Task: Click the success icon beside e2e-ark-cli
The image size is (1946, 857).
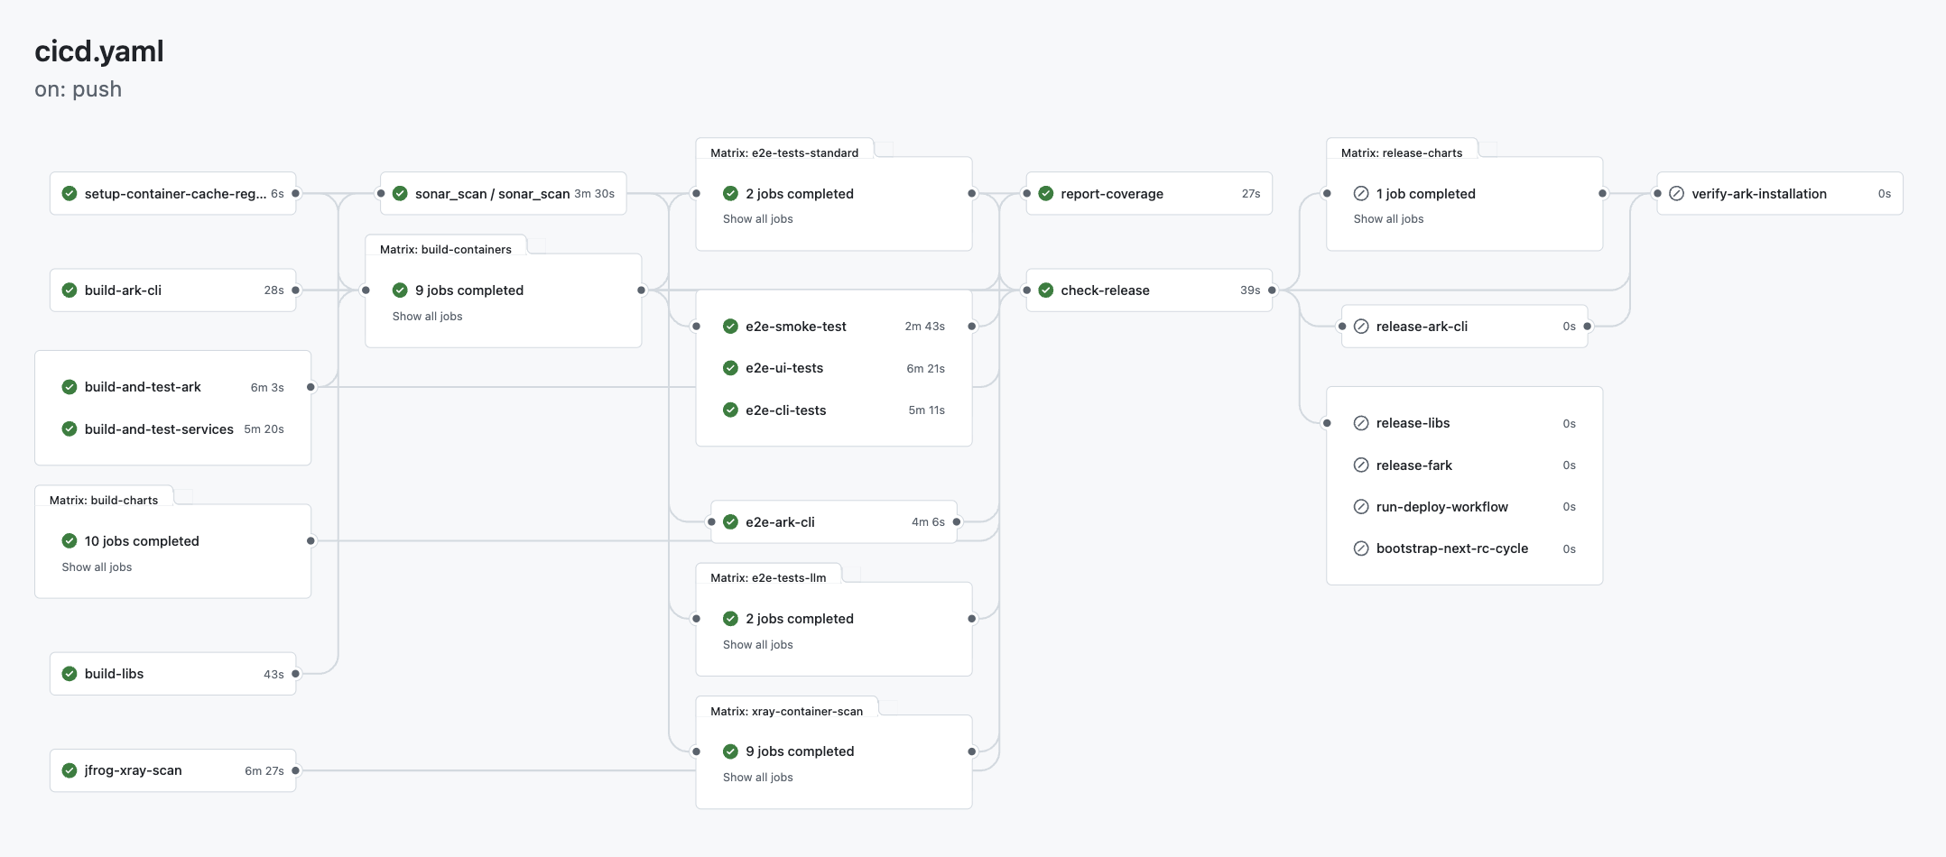Action: [731, 522]
